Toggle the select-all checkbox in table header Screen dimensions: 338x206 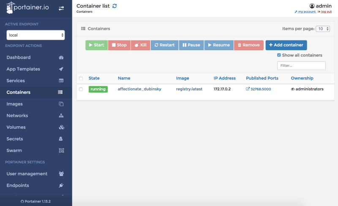pyautogui.click(x=81, y=79)
